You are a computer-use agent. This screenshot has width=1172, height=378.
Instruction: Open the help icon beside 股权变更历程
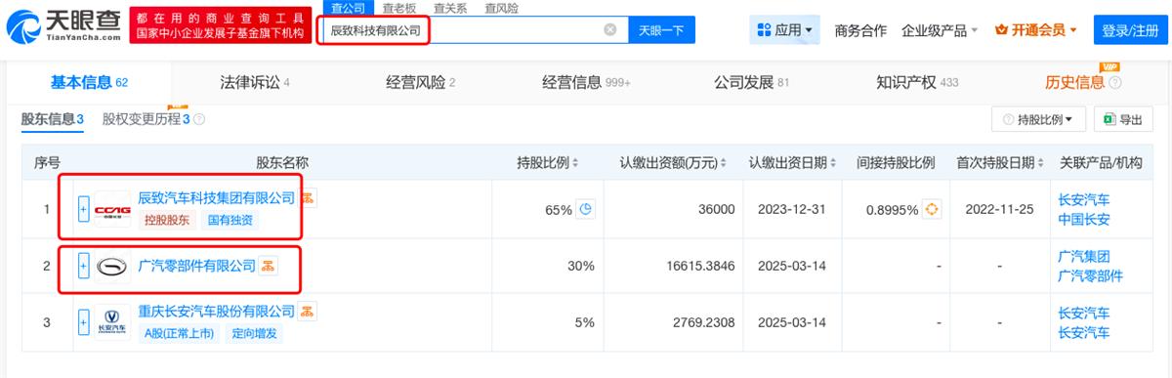click(x=199, y=119)
